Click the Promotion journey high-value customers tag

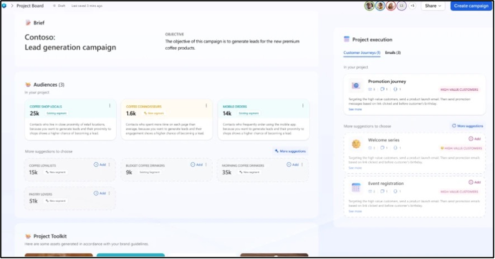[x=459, y=90]
